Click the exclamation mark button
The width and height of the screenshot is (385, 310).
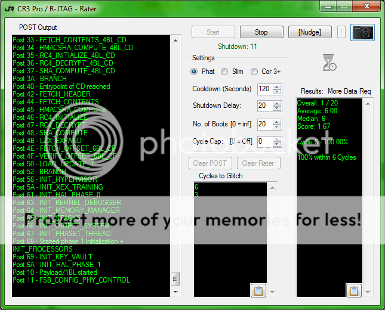341,32
